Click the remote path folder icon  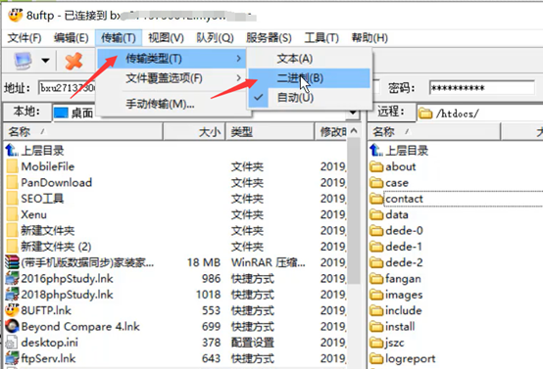[425, 114]
